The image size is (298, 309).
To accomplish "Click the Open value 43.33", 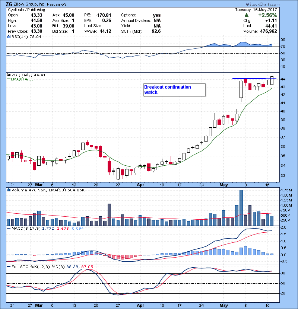I will tap(37, 15).
